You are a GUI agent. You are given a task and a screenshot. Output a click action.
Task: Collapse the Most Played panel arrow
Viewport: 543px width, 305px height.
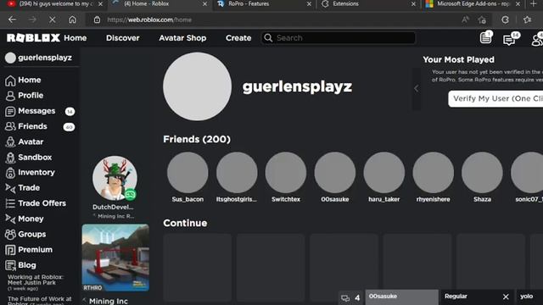(x=417, y=88)
